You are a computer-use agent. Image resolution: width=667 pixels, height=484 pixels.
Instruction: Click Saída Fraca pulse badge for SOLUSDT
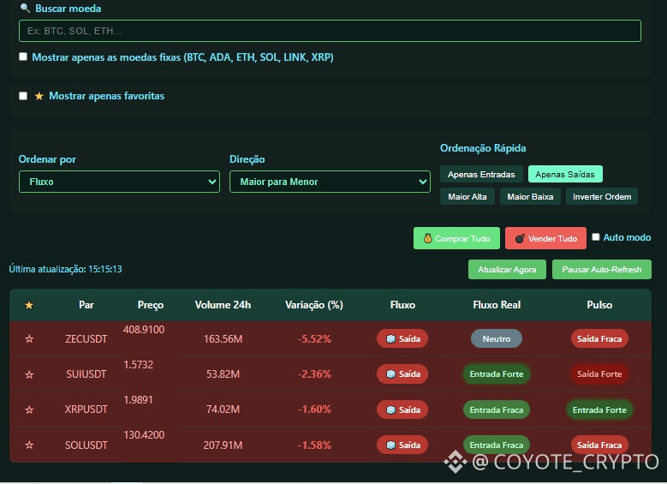pos(599,445)
